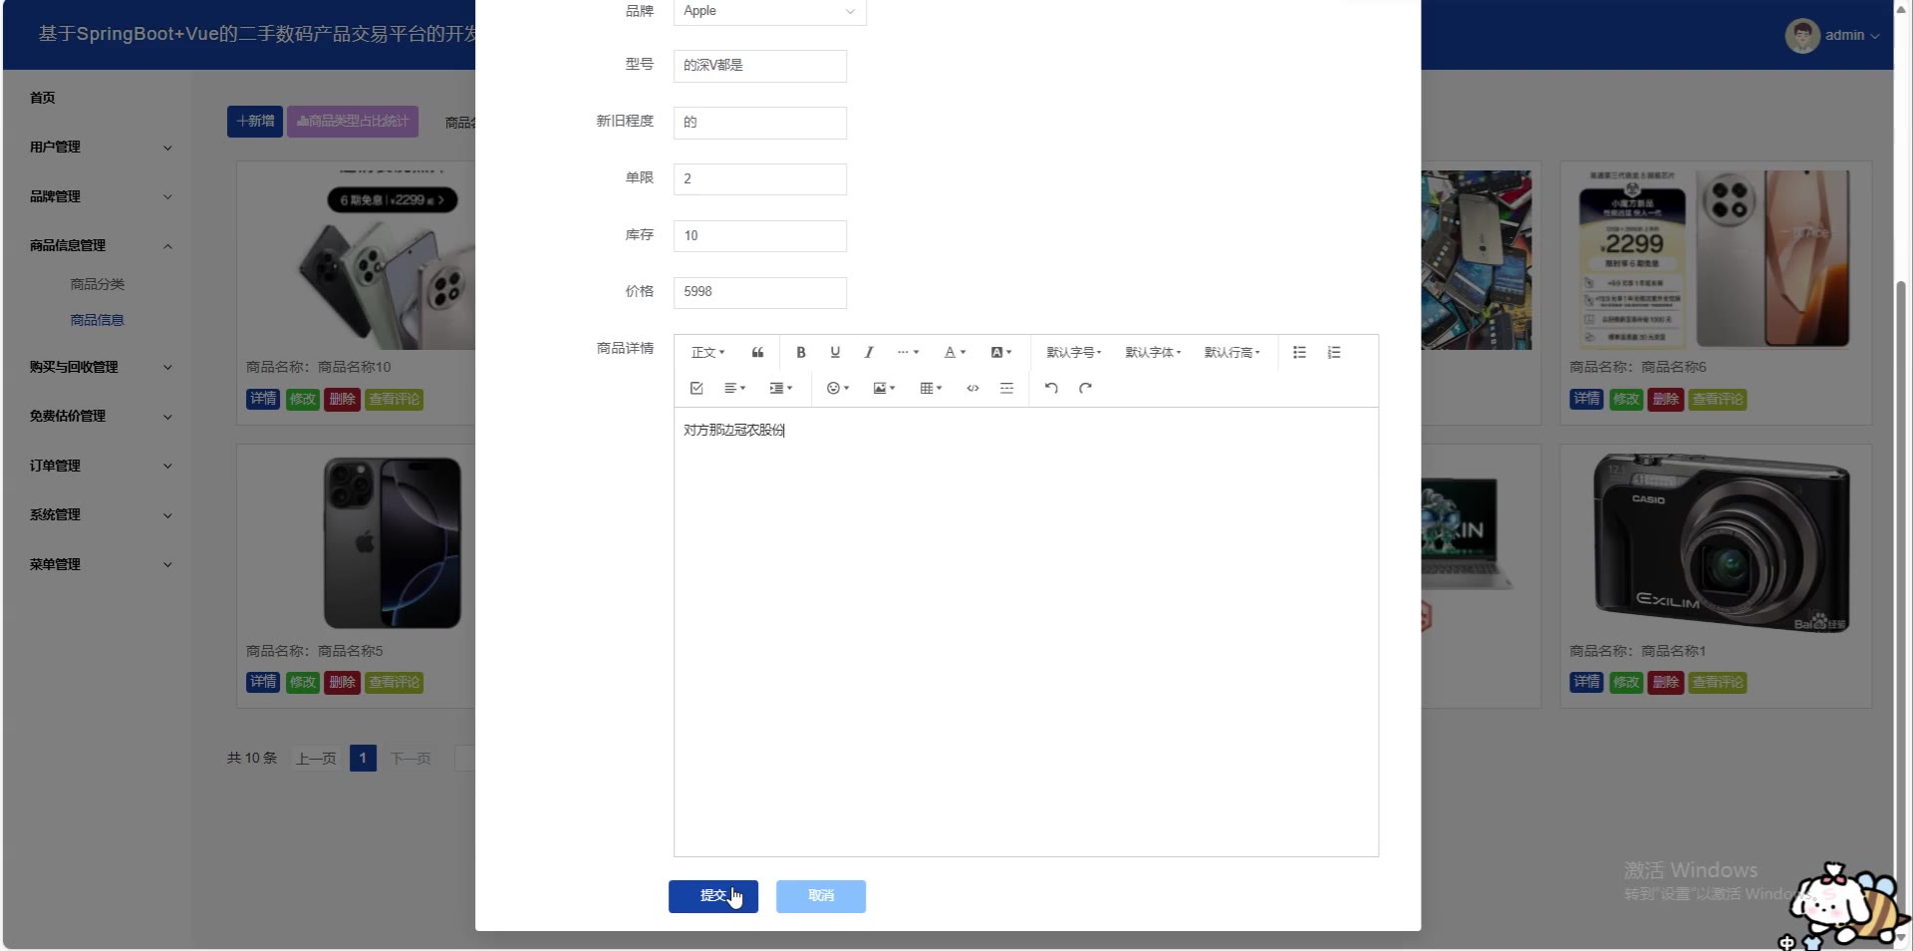
Task: Undo the last edit in the editor
Action: (x=1051, y=389)
